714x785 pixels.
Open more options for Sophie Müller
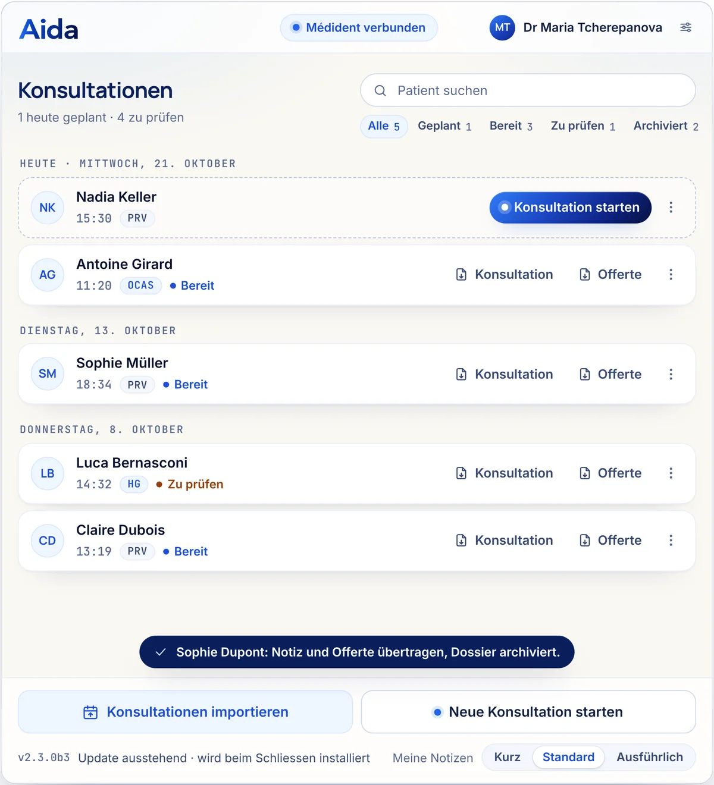[x=671, y=374]
